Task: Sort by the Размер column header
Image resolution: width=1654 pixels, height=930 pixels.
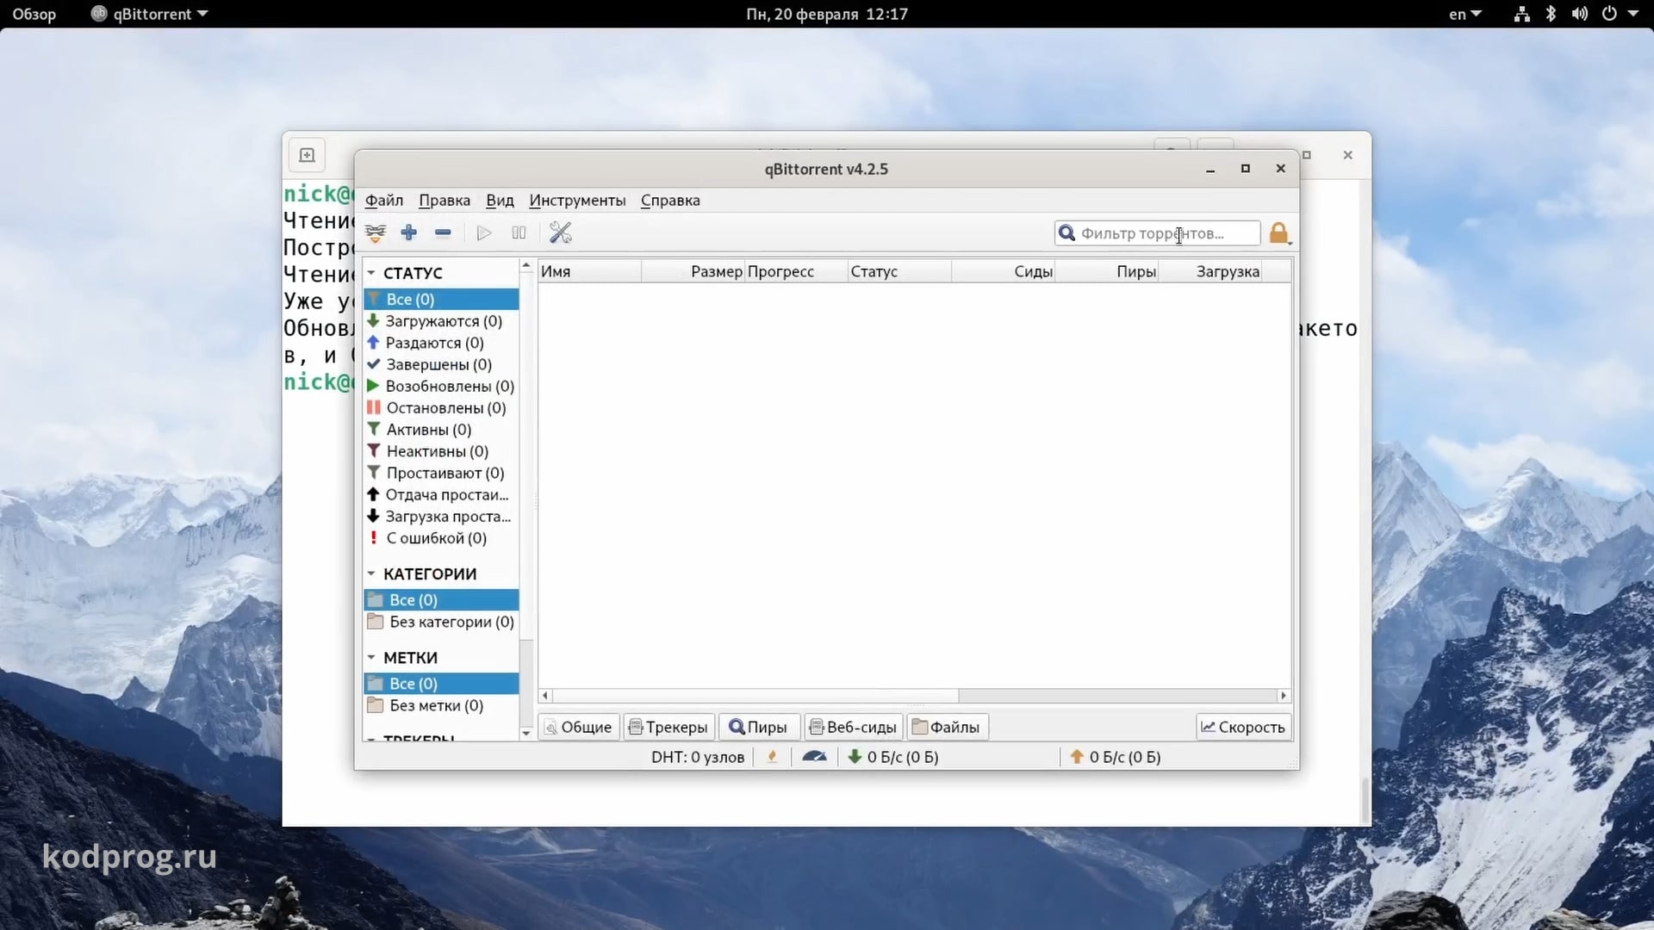Action: [x=693, y=272]
